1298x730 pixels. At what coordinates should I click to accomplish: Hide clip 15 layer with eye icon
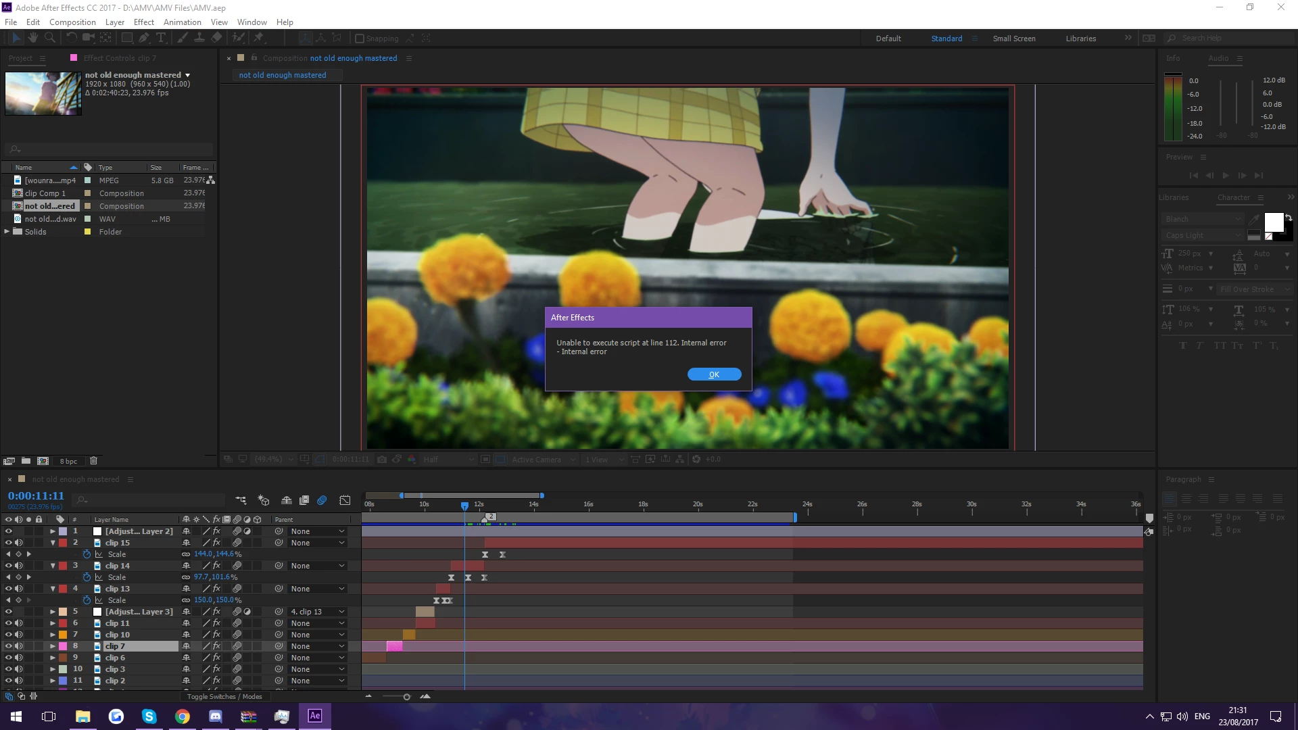click(x=9, y=543)
